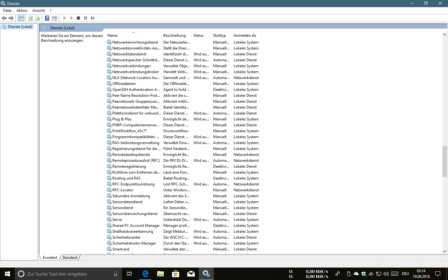
Task: Switch to the Standard tab
Action: (x=70, y=258)
